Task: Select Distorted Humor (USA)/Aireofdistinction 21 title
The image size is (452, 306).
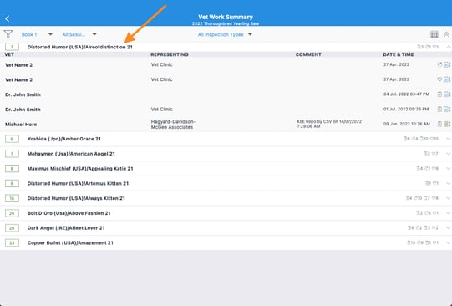Action: pos(80,47)
